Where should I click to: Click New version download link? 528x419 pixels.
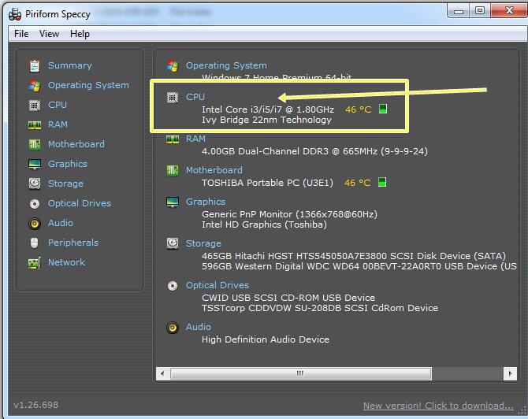point(438,406)
